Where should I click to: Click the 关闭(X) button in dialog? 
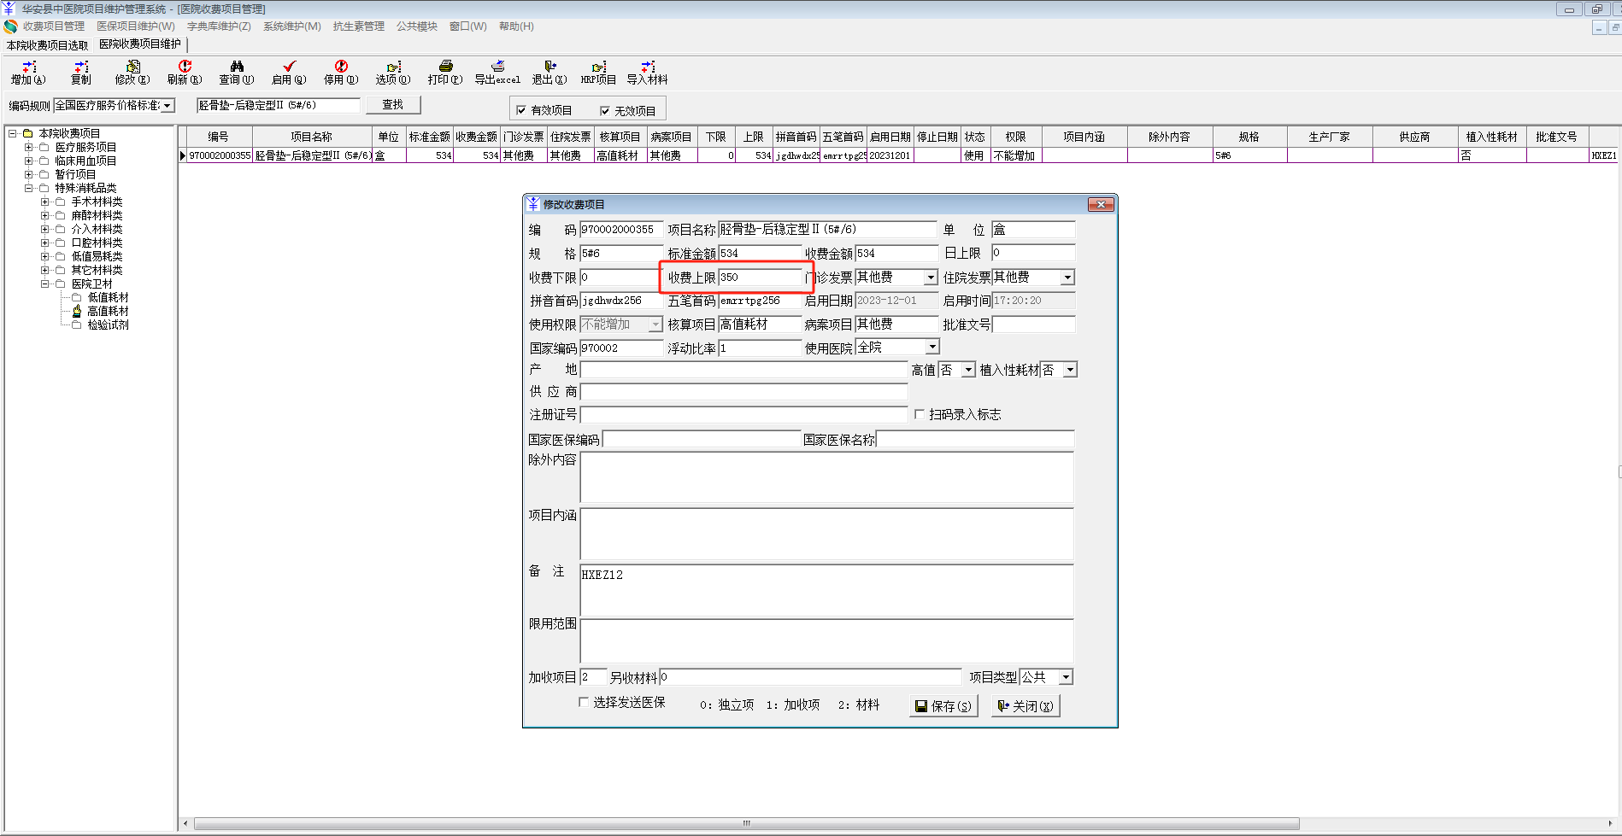click(1026, 706)
